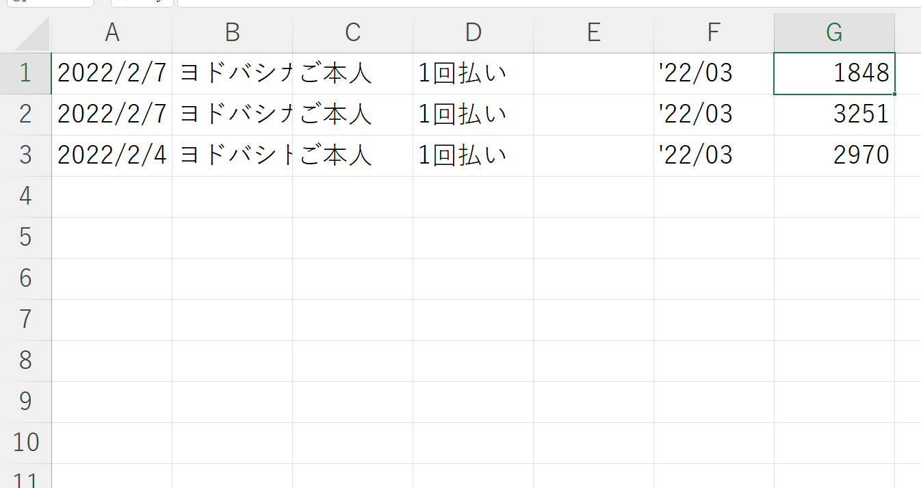
Task: Select column B header
Action: tap(232, 32)
